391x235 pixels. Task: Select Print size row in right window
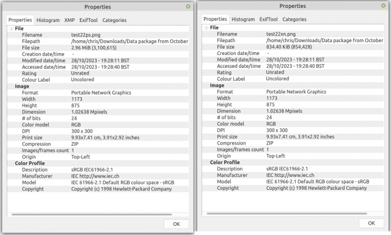pyautogui.click(x=293, y=137)
